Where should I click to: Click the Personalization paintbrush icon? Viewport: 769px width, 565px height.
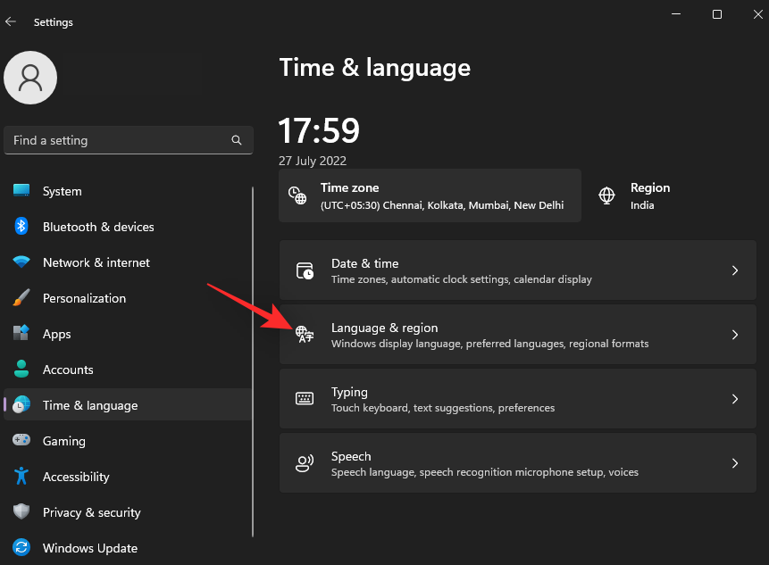pos(21,297)
